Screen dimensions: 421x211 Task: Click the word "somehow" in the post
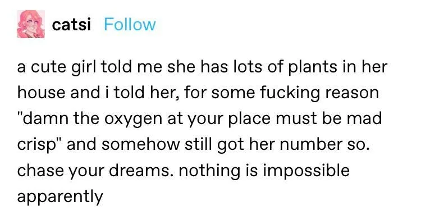[140, 145]
